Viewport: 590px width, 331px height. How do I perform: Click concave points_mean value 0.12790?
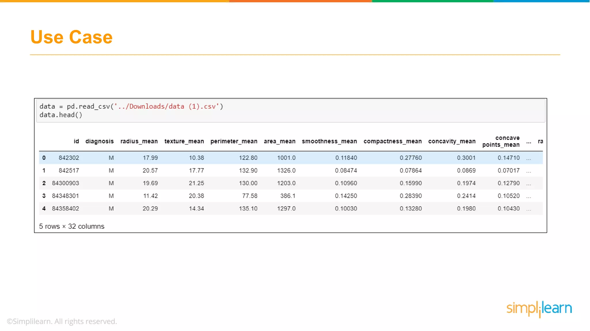click(x=509, y=183)
